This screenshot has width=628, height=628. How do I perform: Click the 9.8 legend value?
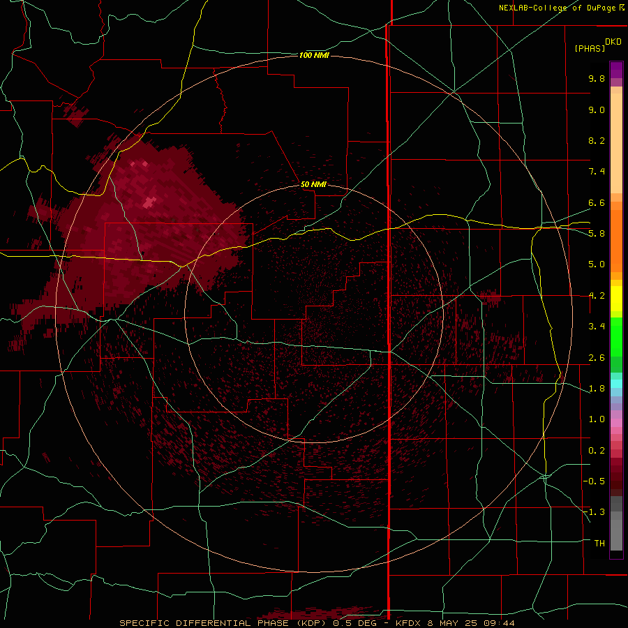[597, 78]
